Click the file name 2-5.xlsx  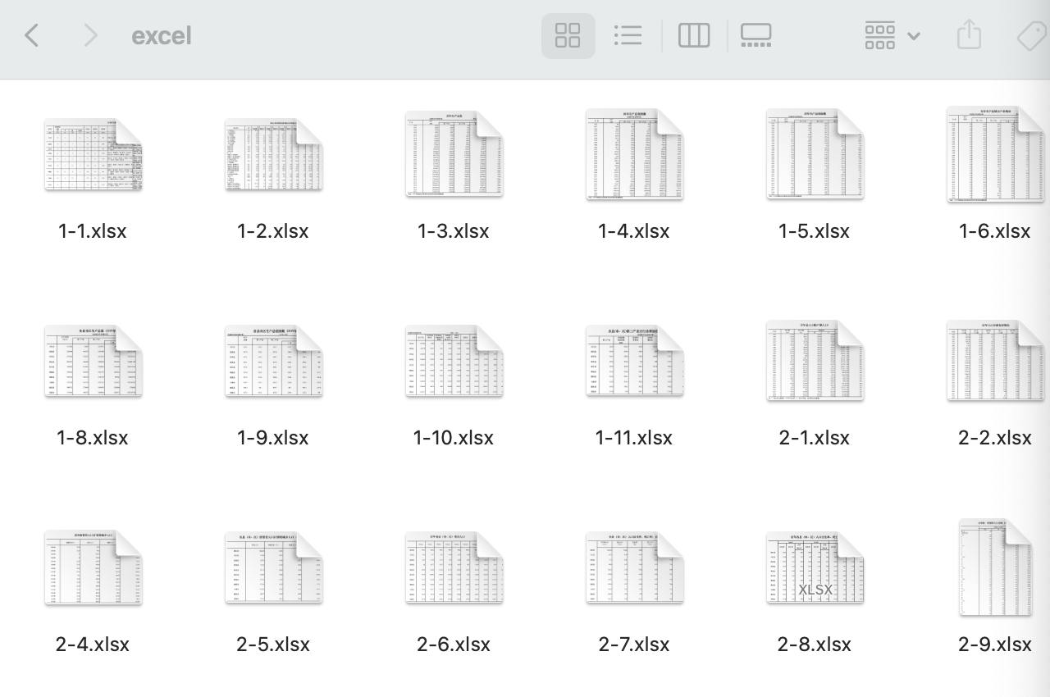pyautogui.click(x=273, y=645)
